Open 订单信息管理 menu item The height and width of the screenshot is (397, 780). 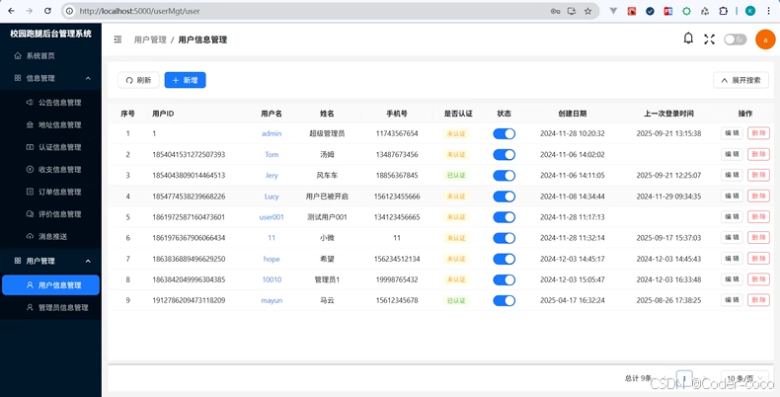coord(50,192)
